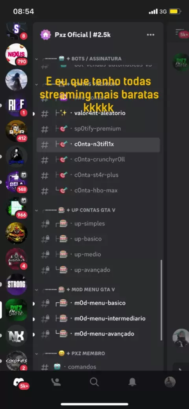Open the friends tab icon
Image resolution: width=189 pixels, height=409 pixels.
pos(56,382)
